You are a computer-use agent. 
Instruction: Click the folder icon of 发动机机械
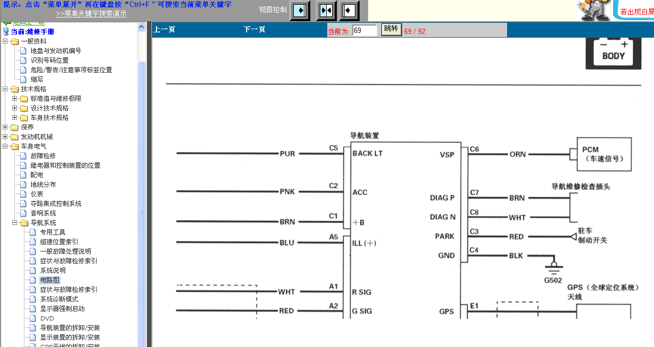tap(14, 137)
